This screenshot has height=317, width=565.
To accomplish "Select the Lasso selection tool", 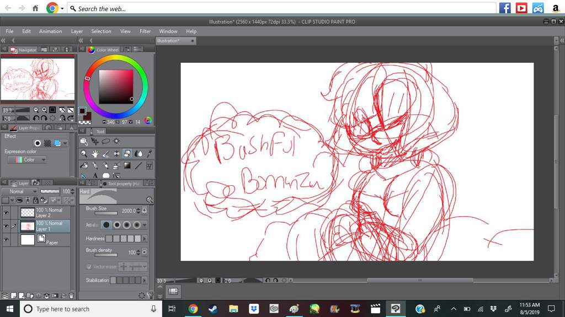I will (x=105, y=142).
